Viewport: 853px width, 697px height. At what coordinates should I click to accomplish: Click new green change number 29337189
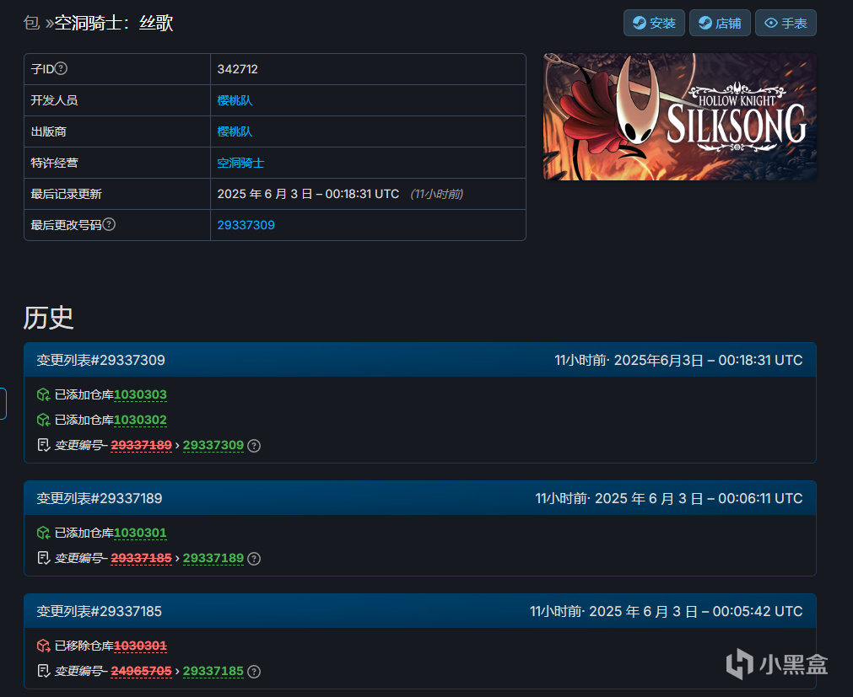tap(213, 559)
